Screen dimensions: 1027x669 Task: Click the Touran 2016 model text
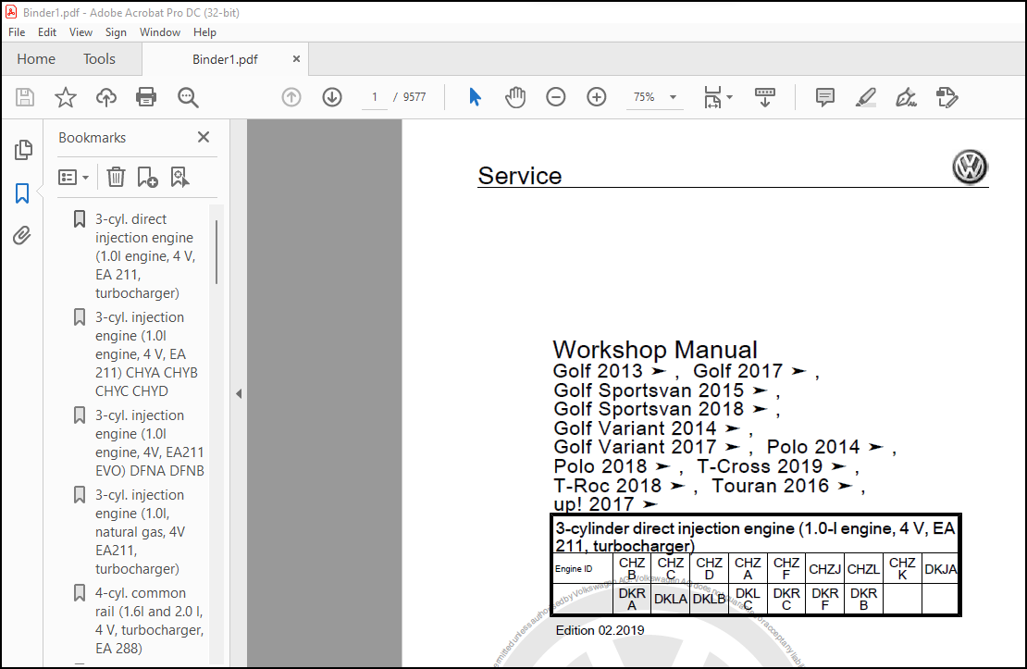pyautogui.click(x=770, y=486)
